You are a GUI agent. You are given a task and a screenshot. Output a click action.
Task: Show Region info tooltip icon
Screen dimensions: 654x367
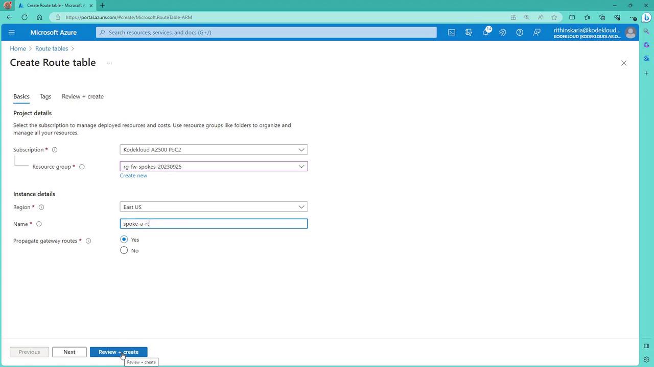(x=41, y=207)
